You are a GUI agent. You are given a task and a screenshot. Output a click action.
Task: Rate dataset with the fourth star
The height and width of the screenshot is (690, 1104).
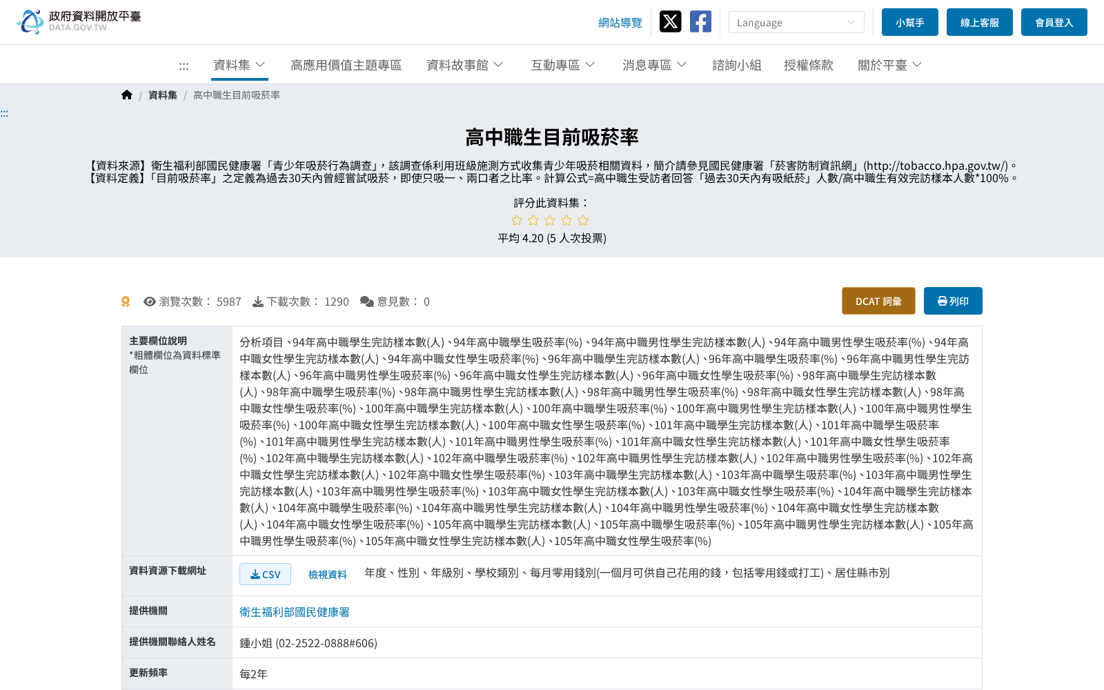point(566,220)
